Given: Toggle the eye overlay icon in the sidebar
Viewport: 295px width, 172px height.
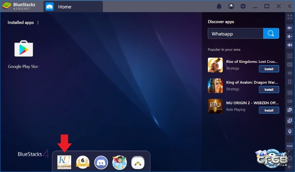Looking at the screenshot, I should point(290,73).
